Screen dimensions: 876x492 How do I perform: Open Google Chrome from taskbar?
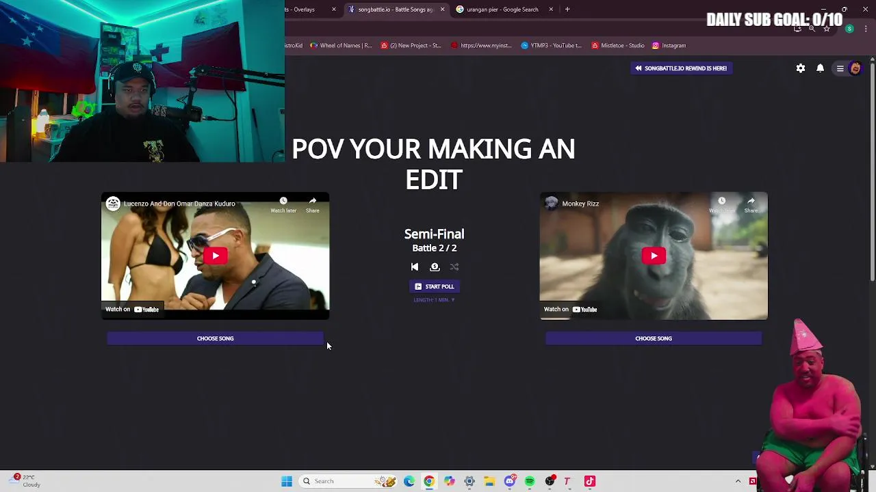(429, 481)
